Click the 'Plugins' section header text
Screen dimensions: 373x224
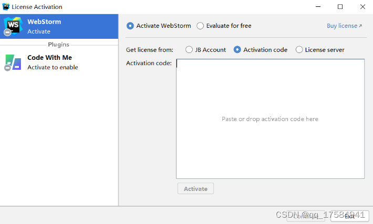(x=58, y=45)
